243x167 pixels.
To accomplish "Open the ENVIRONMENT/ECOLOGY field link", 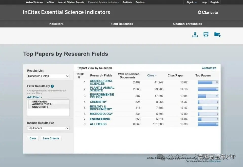I will (x=102, y=96).
